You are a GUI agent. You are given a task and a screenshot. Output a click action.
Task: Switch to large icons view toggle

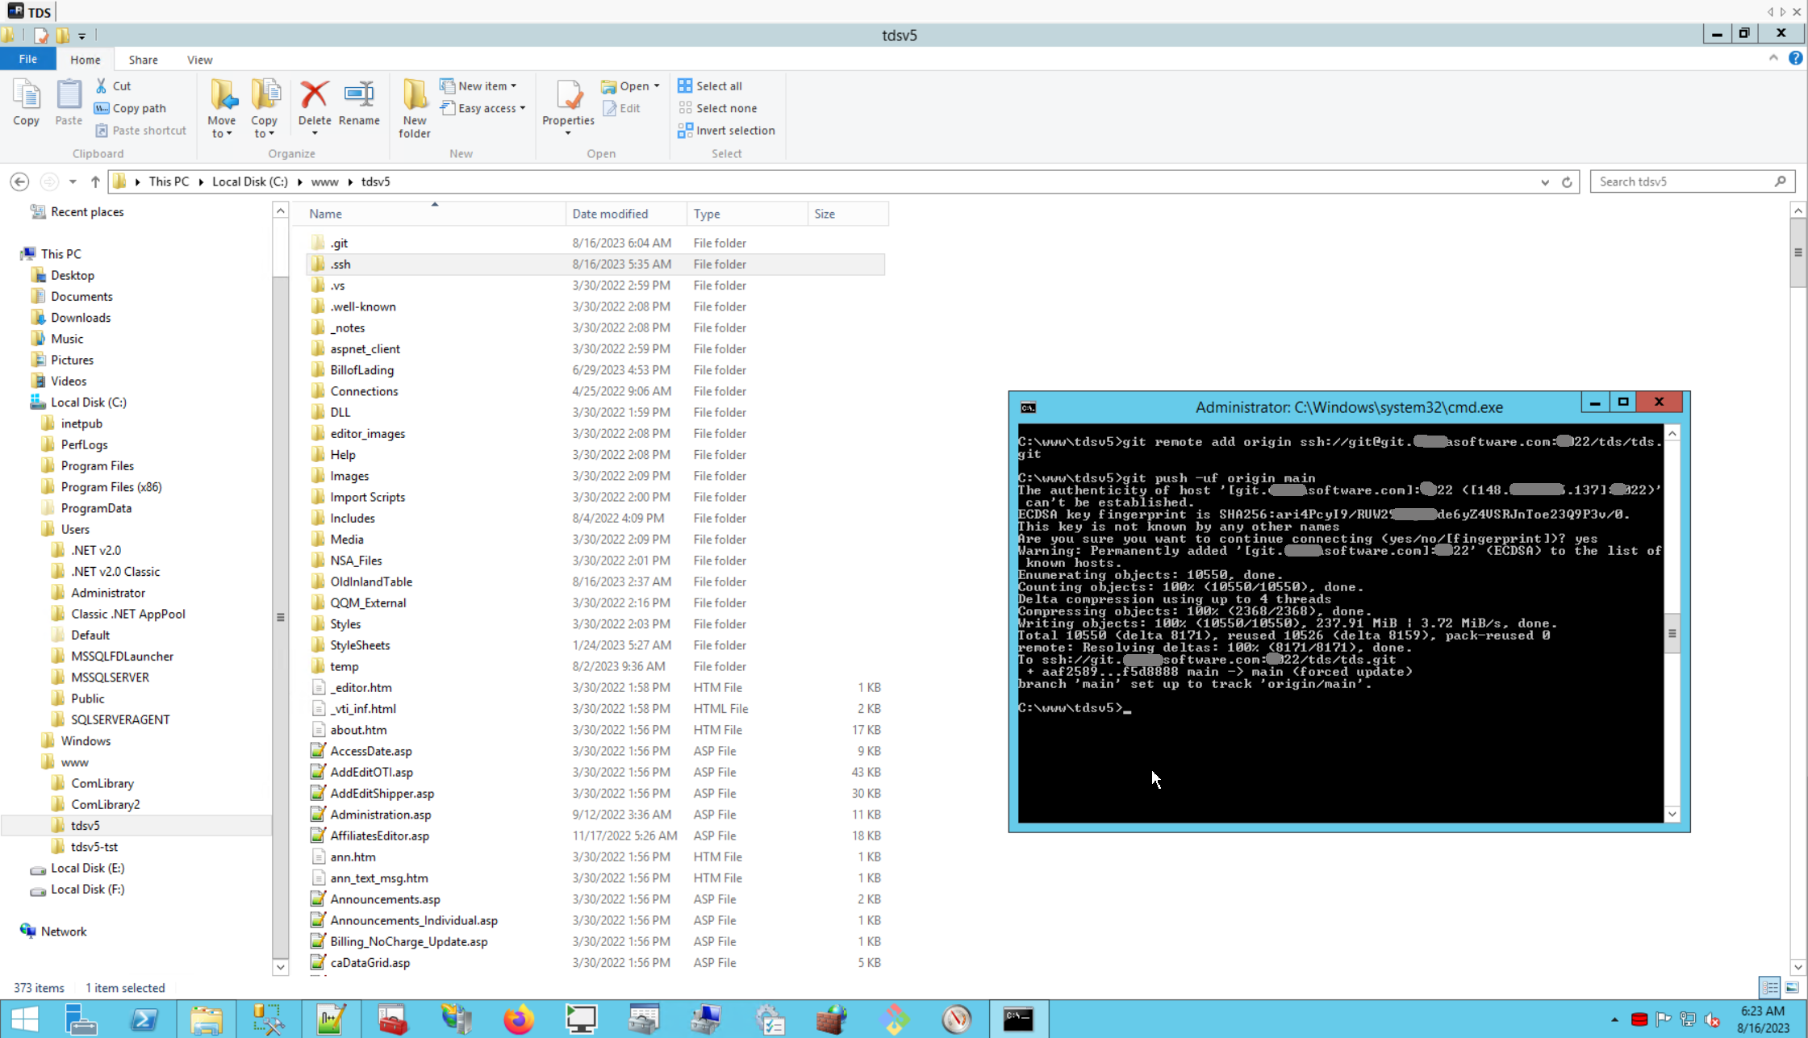pos(1792,987)
